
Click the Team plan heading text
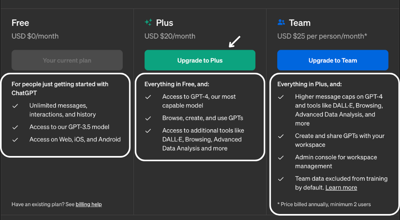pyautogui.click(x=300, y=23)
